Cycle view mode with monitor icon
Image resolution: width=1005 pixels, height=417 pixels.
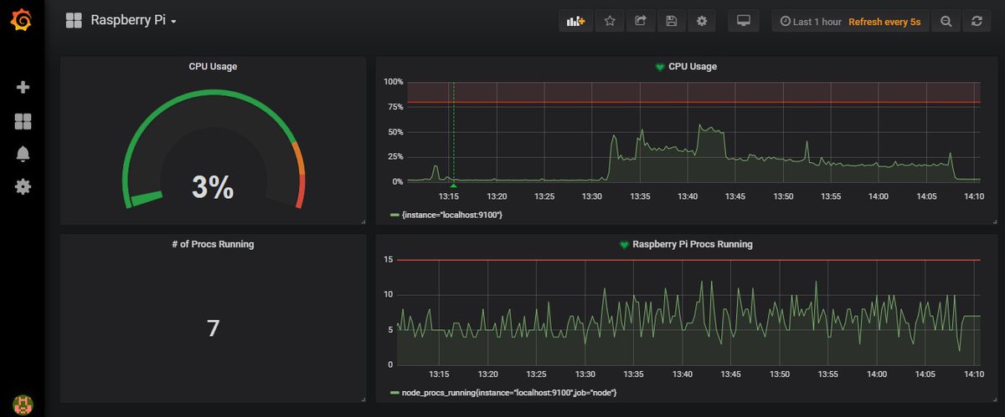click(743, 22)
